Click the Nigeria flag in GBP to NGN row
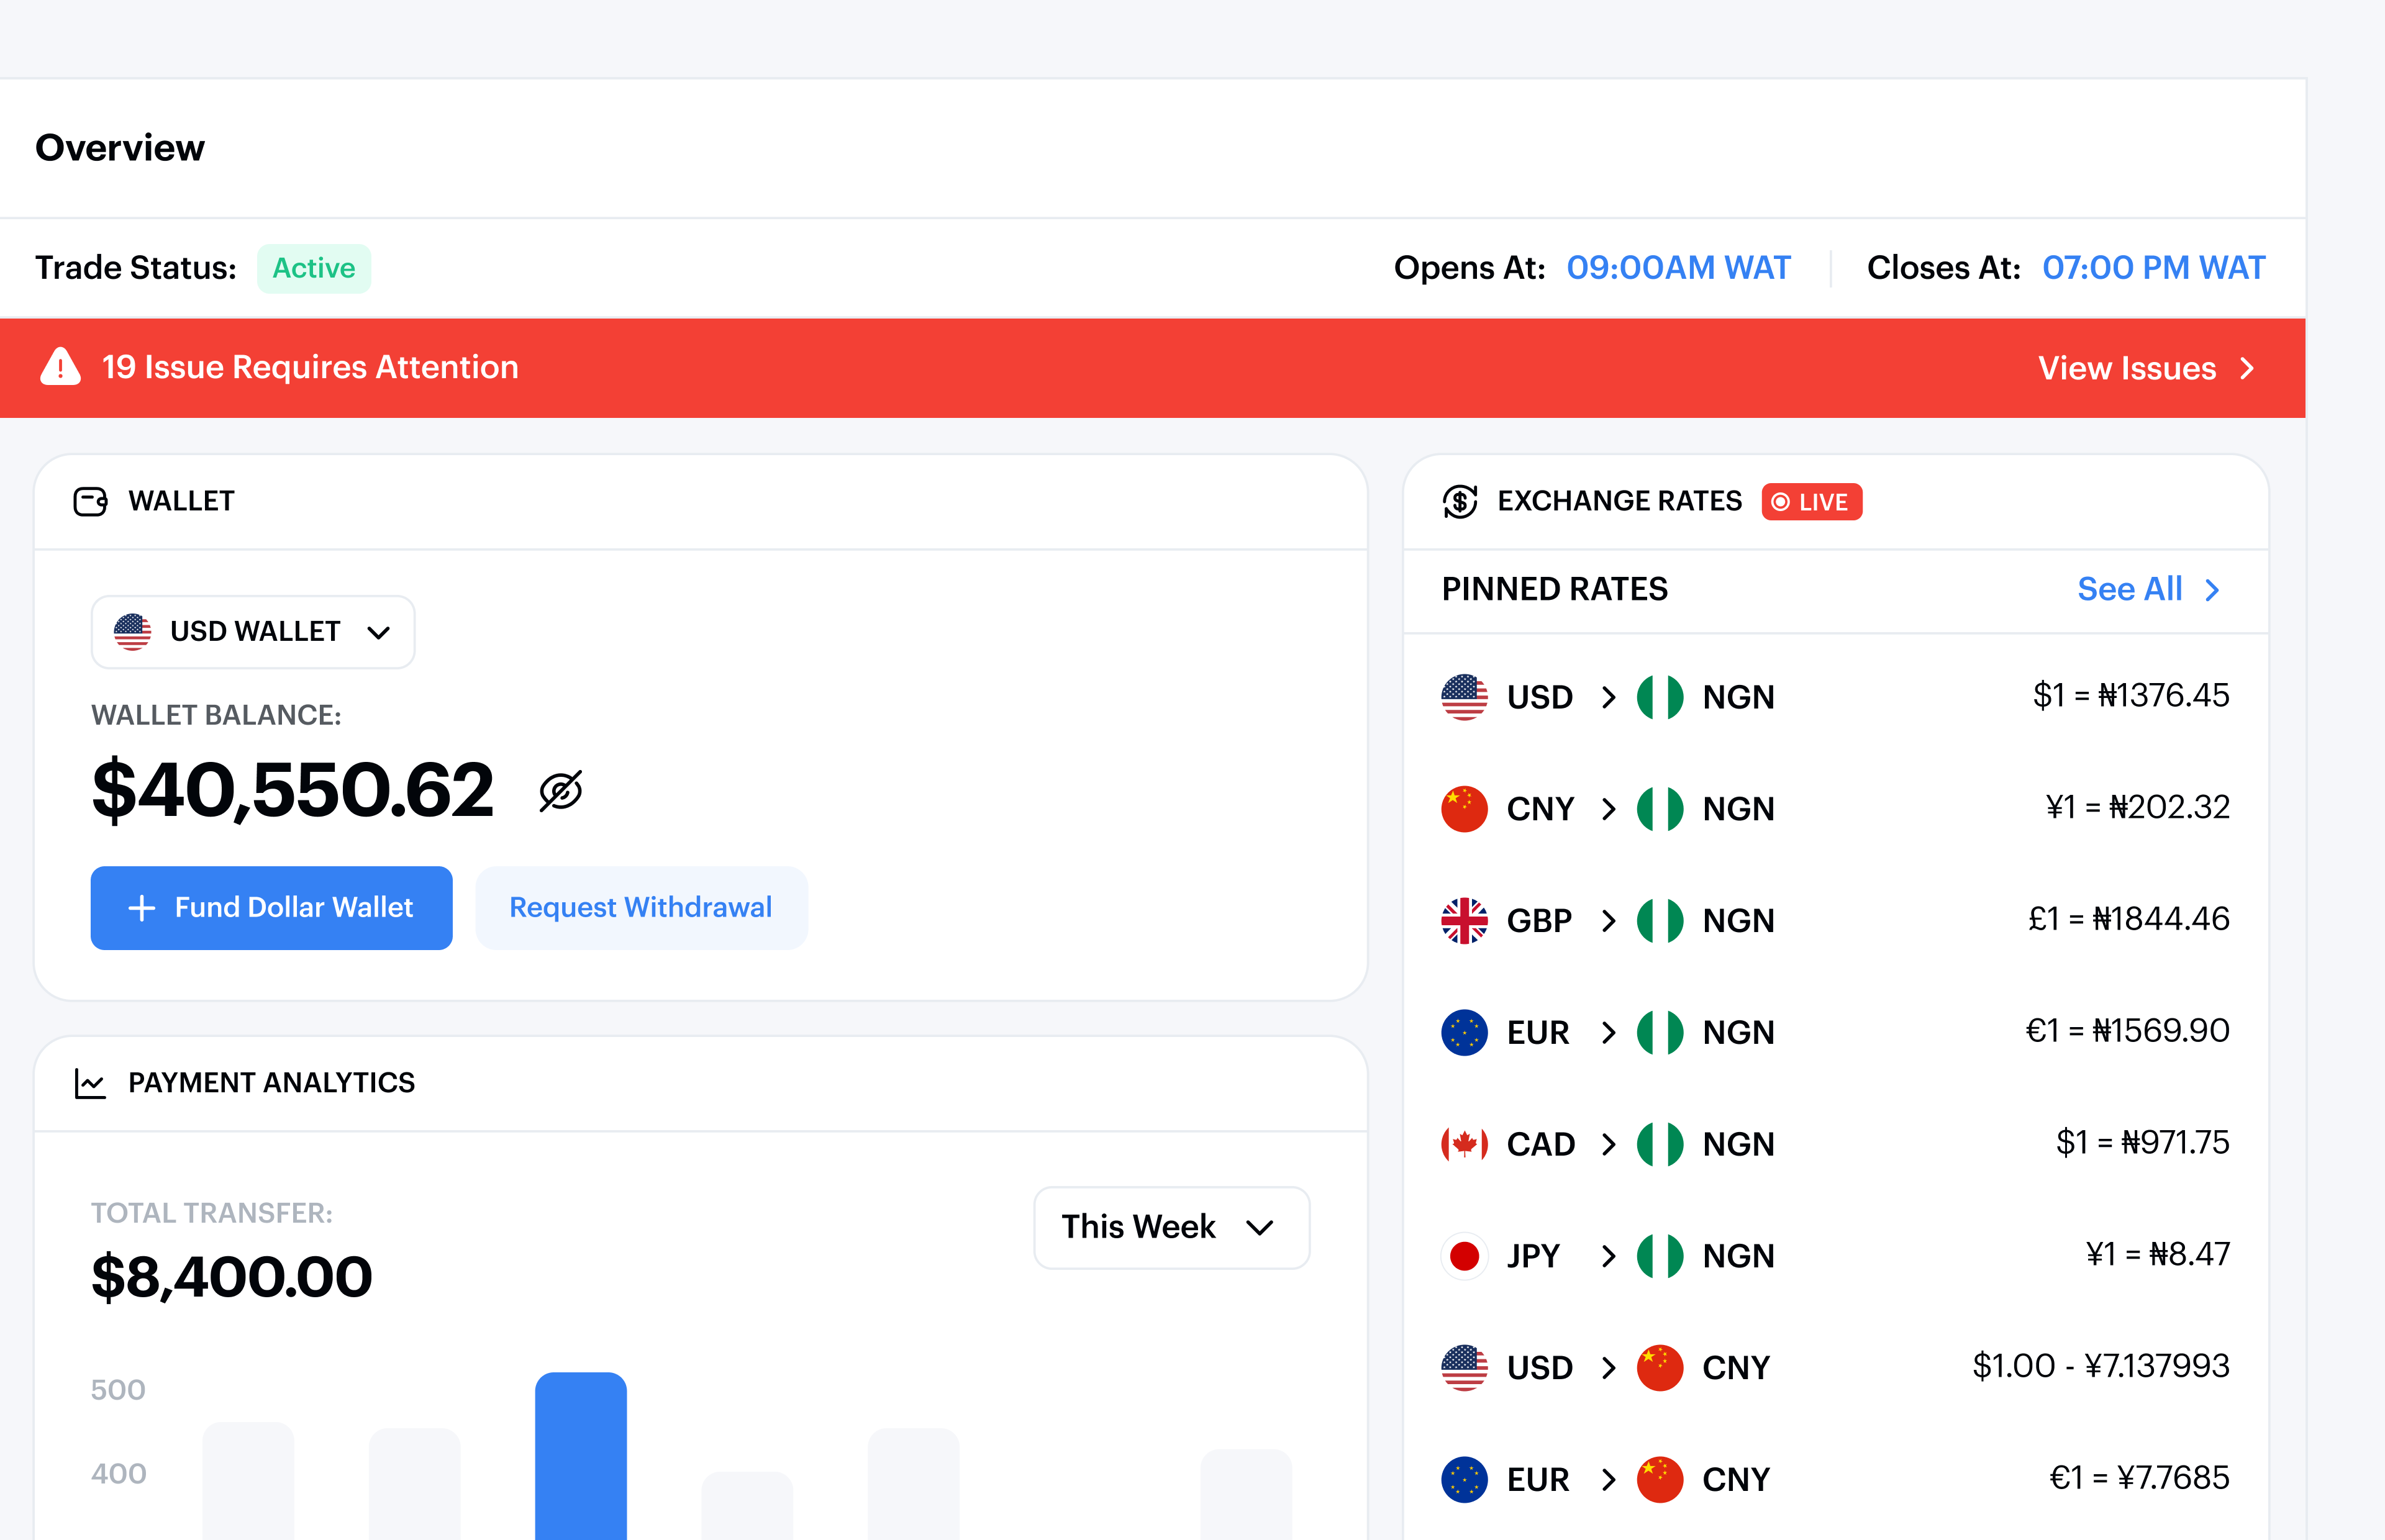 (x=1660, y=921)
